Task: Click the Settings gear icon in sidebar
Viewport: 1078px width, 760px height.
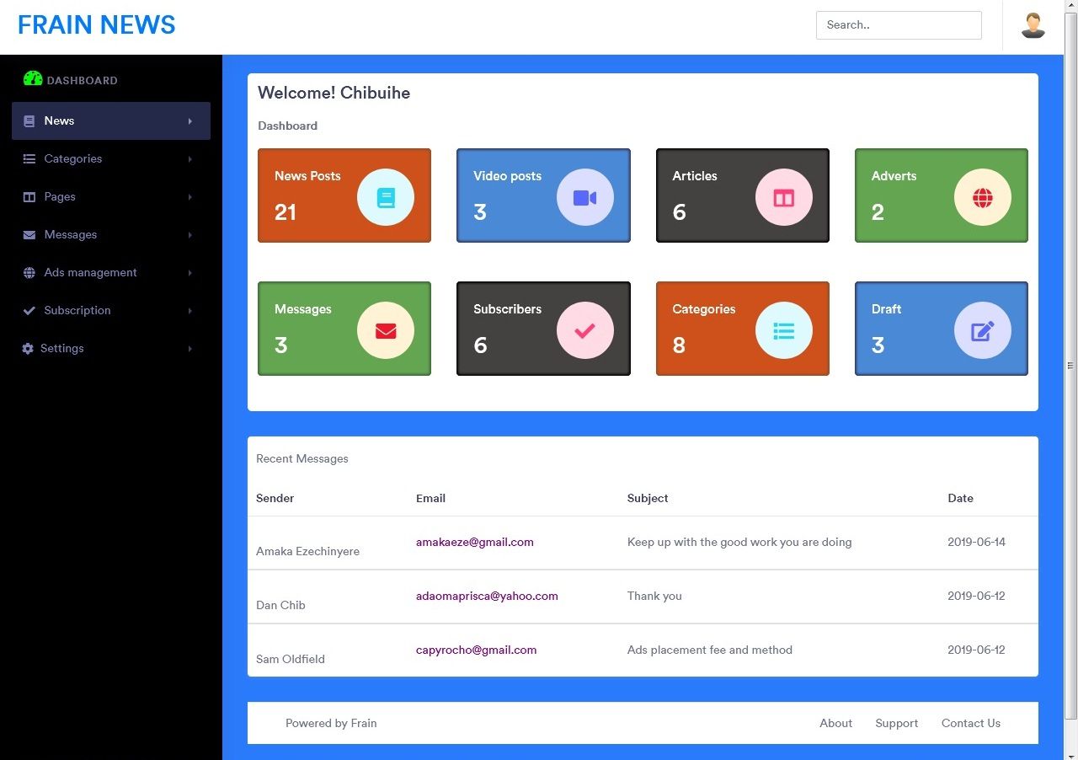Action: coord(29,349)
